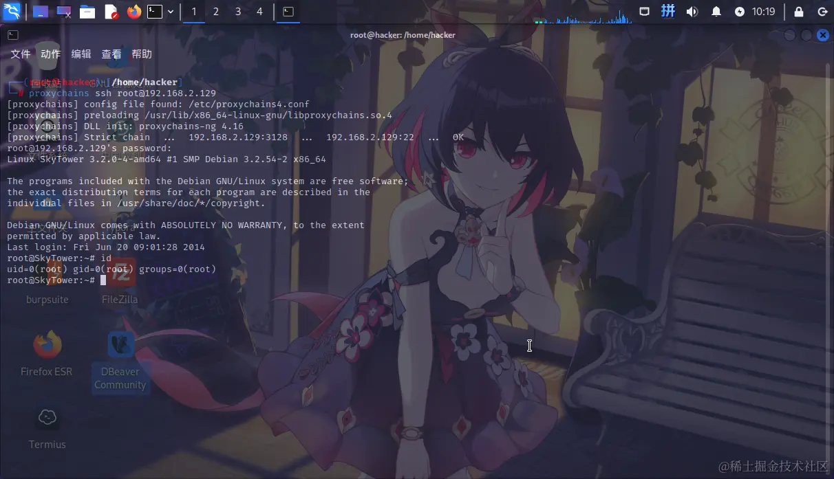This screenshot has width=834, height=479.
Task: Click the 'proxychains ssh root@192.168.2.129' command line
Action: pos(122,93)
